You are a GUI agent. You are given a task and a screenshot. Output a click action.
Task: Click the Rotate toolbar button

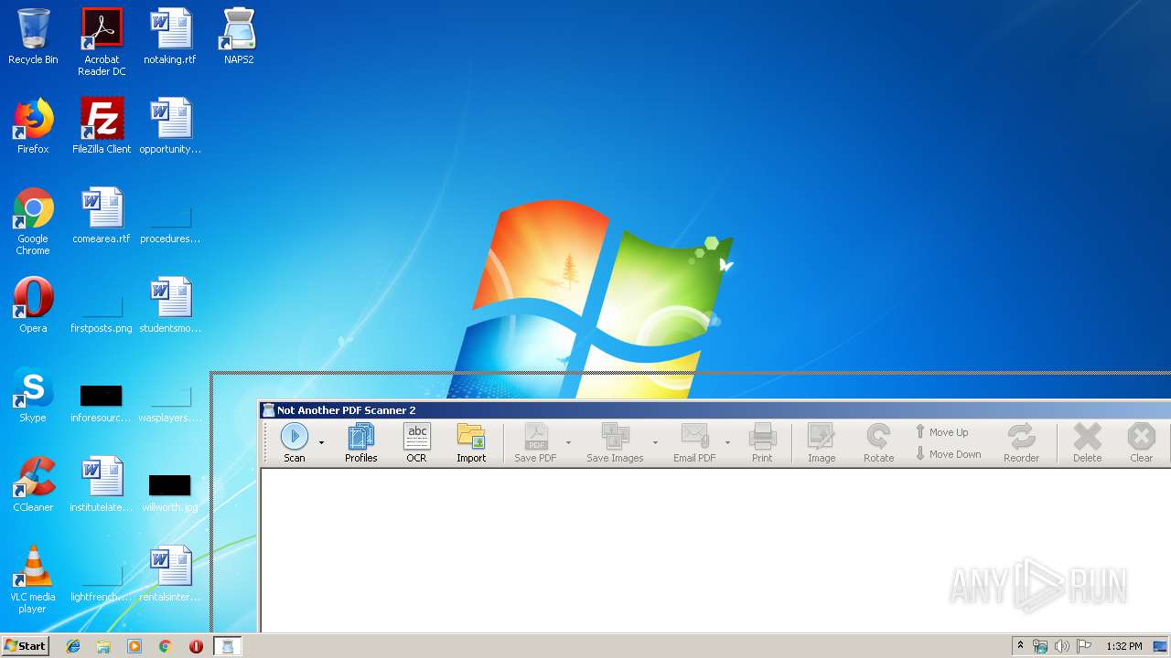coord(878,443)
